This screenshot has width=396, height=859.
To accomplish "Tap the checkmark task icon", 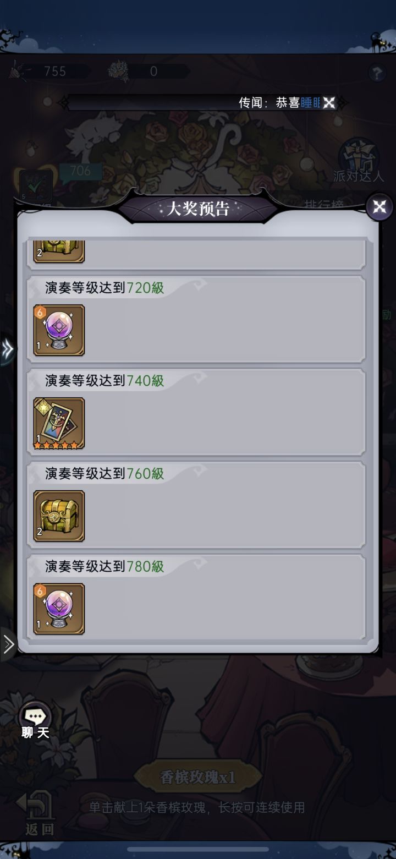I will pyautogui.click(x=36, y=185).
